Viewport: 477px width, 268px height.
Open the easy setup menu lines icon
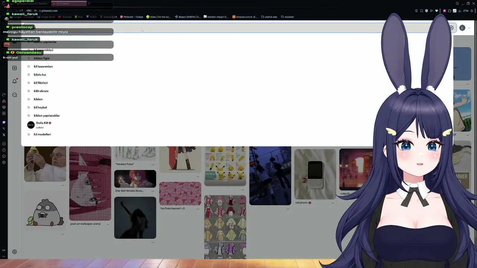tap(472, 11)
